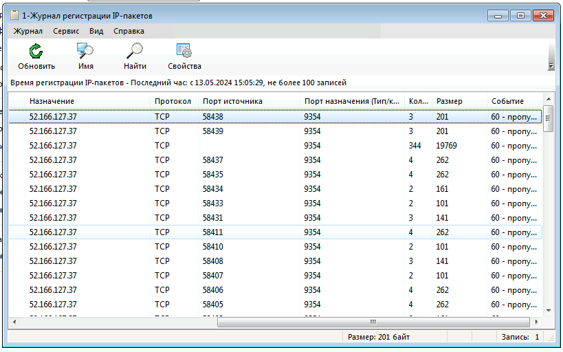
Task: Select the row with source port 58435
Action: point(276,174)
